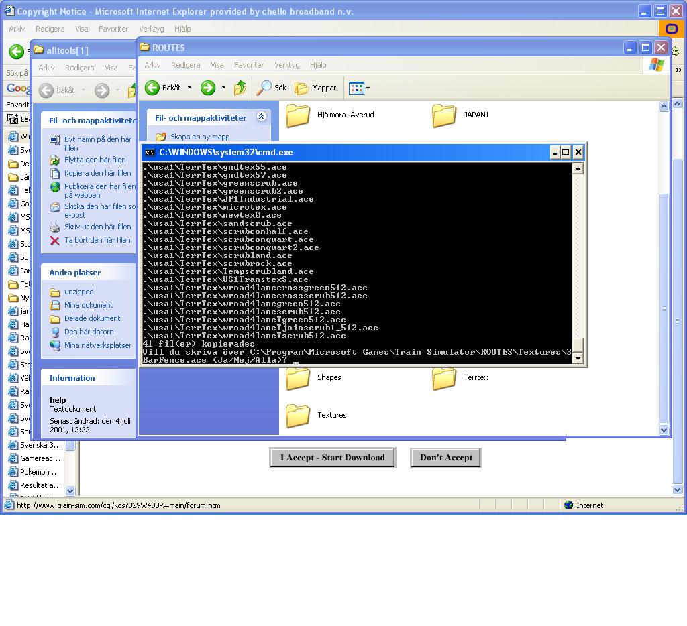
Task: Click the envelope icon beside Skicka den här filen
Action: (x=55, y=207)
